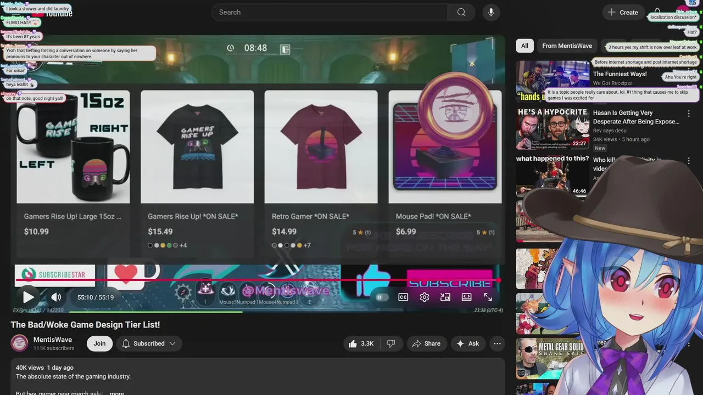The height and width of the screenshot is (395, 703).
Task: Open the HE'S A HYPOCRITE thumbnail
Action: 553,128
